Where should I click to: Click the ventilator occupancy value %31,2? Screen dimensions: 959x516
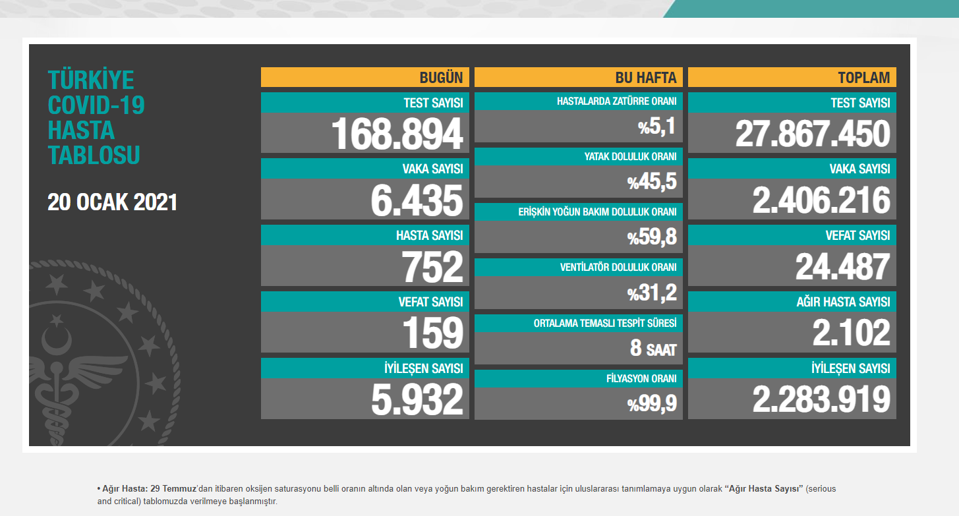pos(652,293)
